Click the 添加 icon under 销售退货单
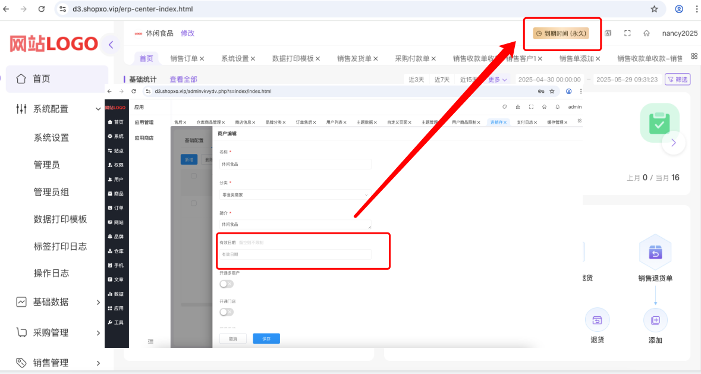This screenshot has width=701, height=374. click(655, 320)
